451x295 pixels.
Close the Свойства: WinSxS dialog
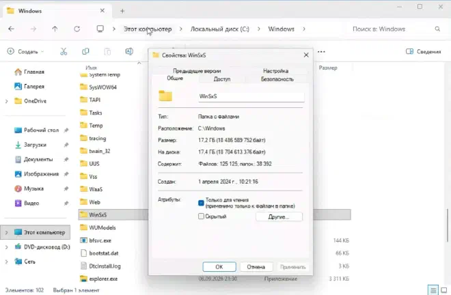point(306,55)
